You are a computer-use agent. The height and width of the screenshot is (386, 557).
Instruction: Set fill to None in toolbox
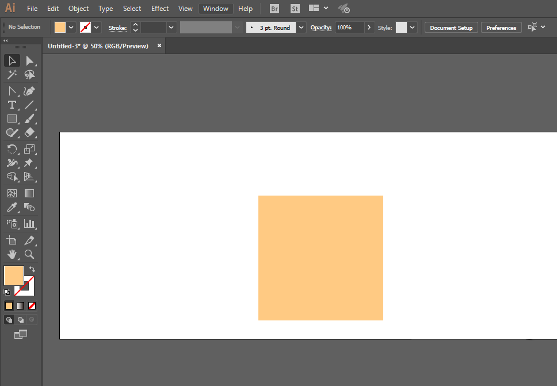click(x=32, y=305)
